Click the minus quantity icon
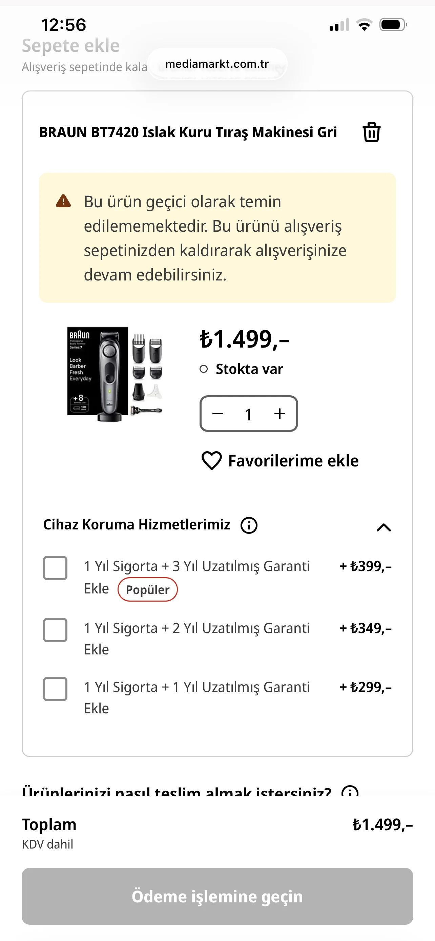Image resolution: width=435 pixels, height=941 pixels. [x=218, y=414]
